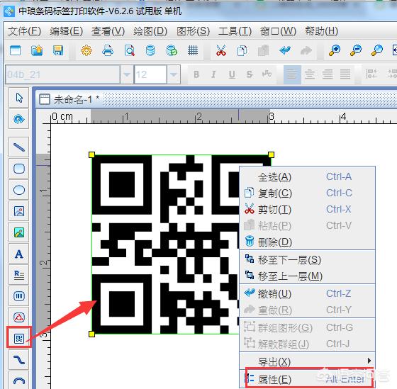Select the green landscape image tool
The height and width of the screenshot is (389, 397).
pyautogui.click(x=19, y=232)
